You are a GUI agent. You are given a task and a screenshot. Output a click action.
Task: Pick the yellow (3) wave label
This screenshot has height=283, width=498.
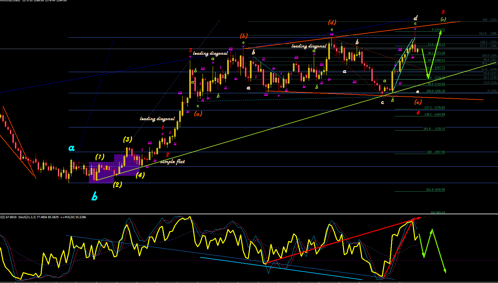[x=128, y=139]
